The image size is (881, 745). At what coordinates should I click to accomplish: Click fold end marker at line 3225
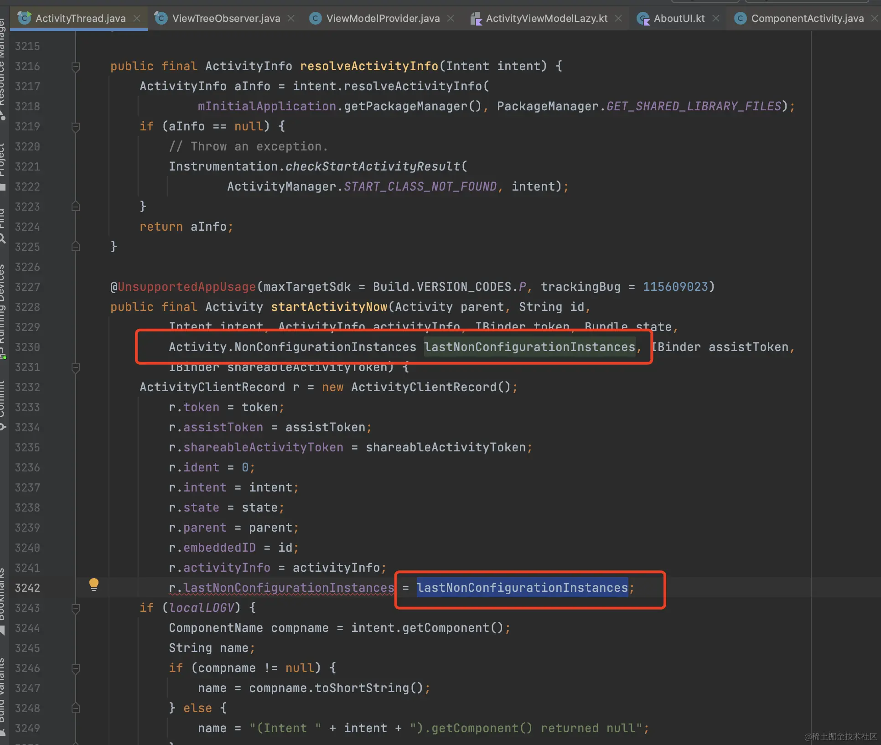point(76,247)
